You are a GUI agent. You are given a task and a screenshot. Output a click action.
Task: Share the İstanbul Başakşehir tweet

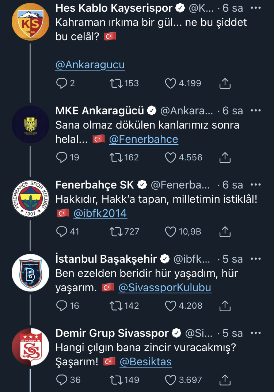225,305
